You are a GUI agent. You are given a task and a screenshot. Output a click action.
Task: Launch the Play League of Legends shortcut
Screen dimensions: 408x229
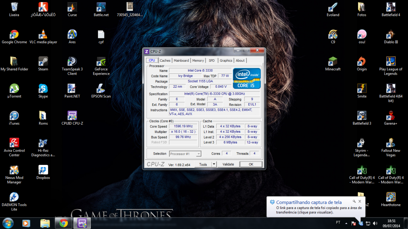391,66
